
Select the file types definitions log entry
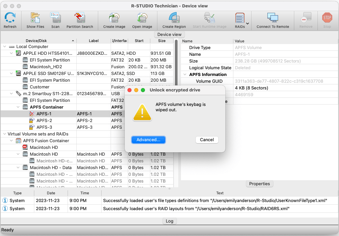pos(169,201)
